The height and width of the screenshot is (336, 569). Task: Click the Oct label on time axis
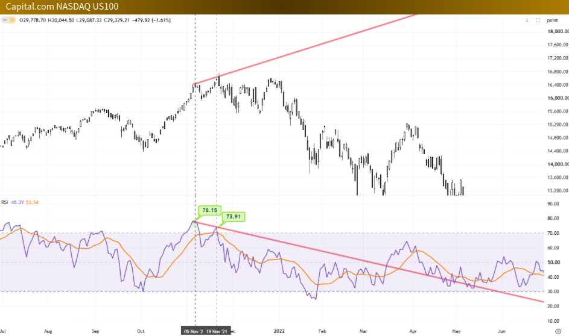141,331
